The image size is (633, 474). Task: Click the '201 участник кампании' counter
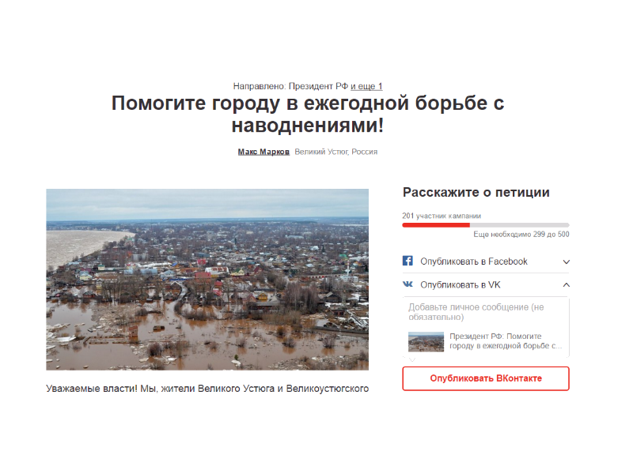click(x=442, y=216)
